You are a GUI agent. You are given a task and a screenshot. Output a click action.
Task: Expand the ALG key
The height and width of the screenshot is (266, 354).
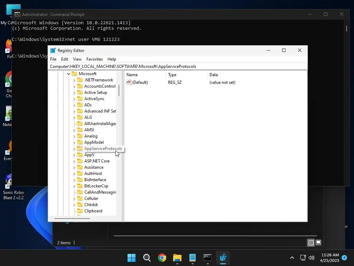[74, 117]
